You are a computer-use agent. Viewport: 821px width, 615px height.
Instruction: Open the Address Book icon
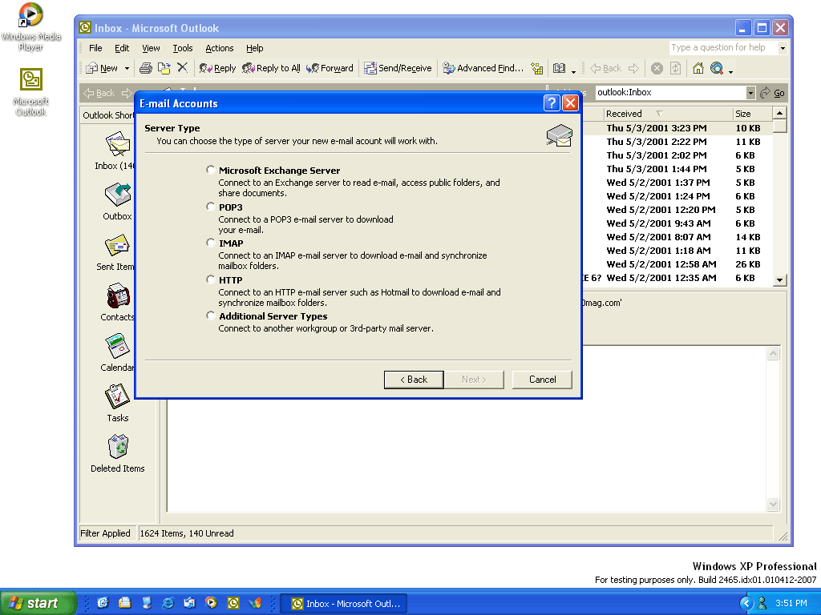[x=560, y=68]
